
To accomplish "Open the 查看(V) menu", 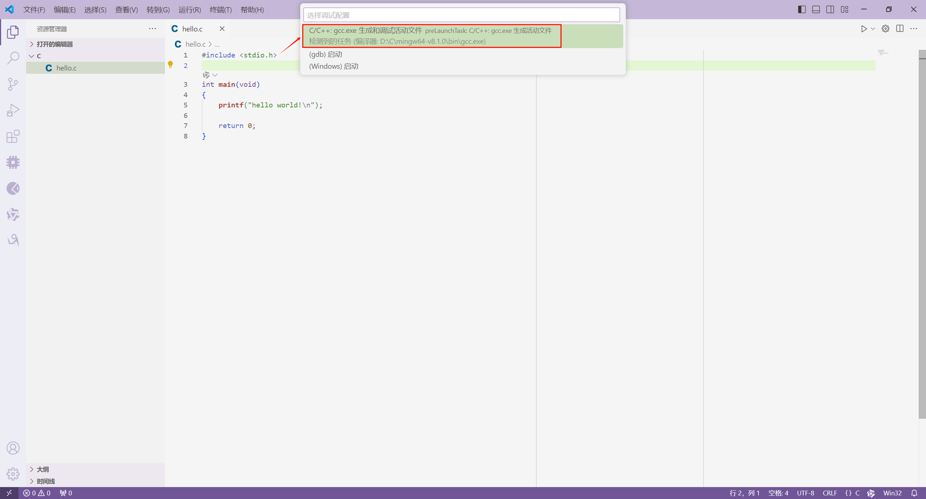I will click(x=127, y=10).
